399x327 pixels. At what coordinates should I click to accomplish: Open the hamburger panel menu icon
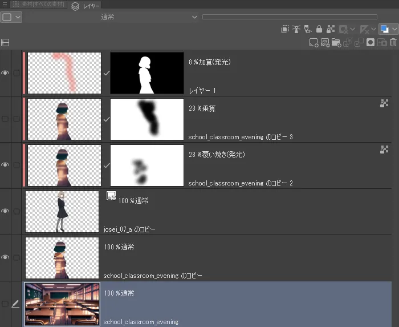tap(5, 4)
